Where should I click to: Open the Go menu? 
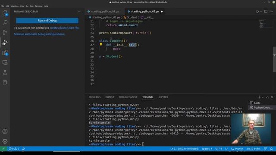[27, 6]
